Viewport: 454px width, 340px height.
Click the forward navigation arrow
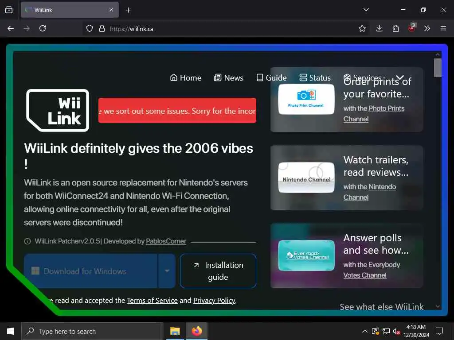[x=27, y=28]
